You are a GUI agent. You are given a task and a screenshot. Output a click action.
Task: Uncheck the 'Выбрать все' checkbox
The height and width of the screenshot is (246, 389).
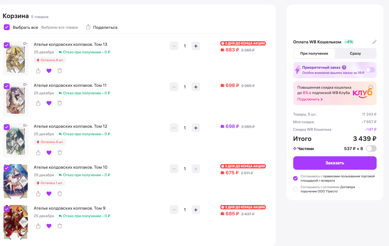[x=7, y=27]
